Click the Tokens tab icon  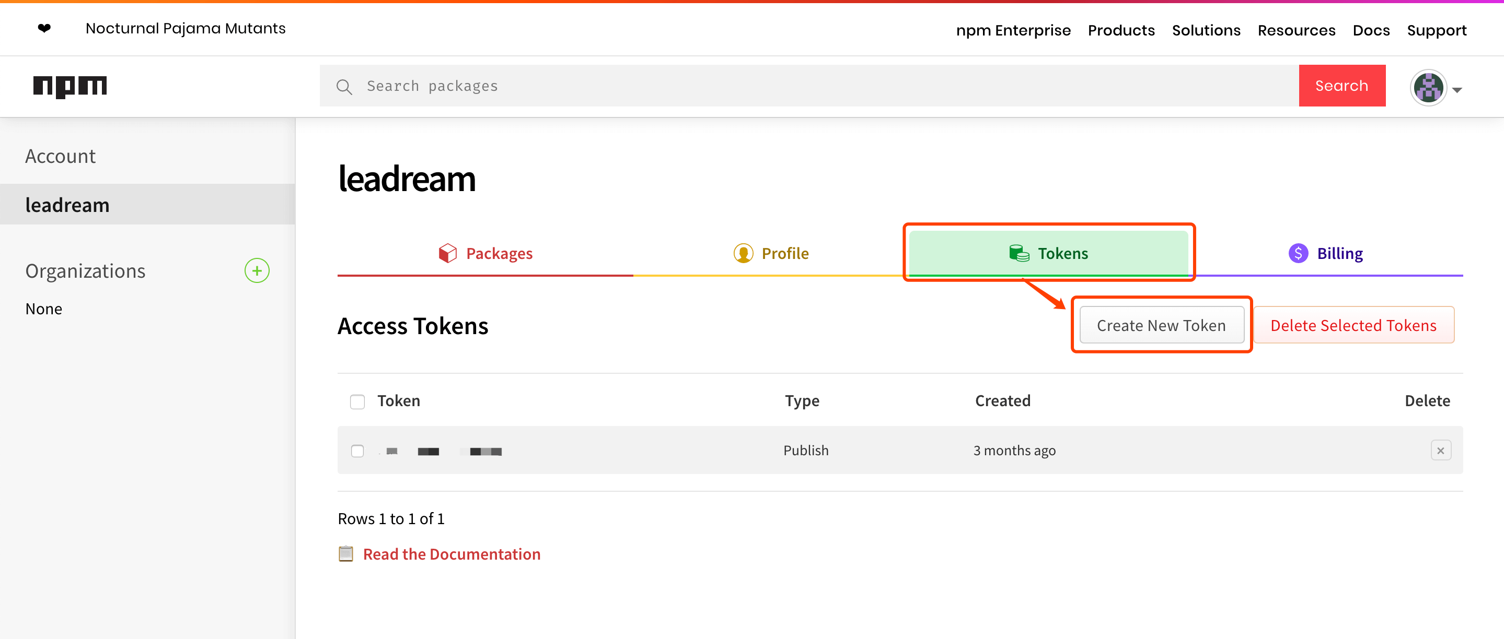coord(1017,253)
